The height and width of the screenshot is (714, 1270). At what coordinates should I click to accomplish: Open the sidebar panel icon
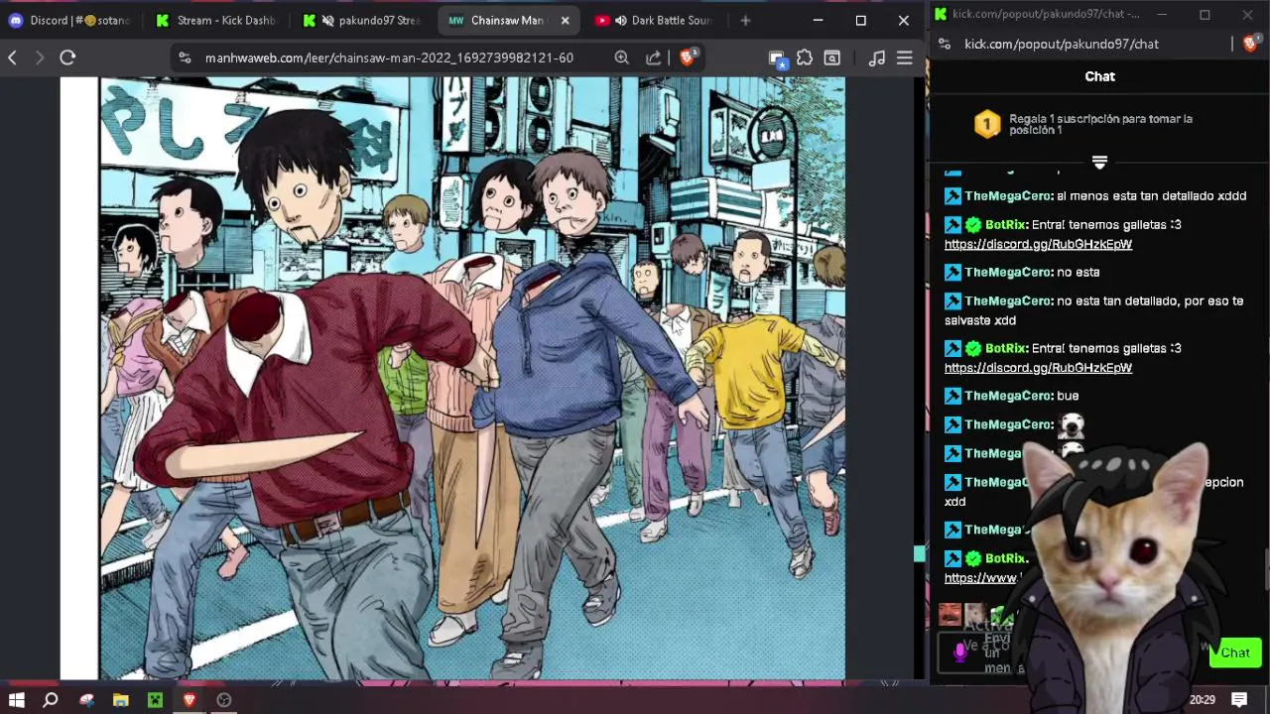[832, 58]
